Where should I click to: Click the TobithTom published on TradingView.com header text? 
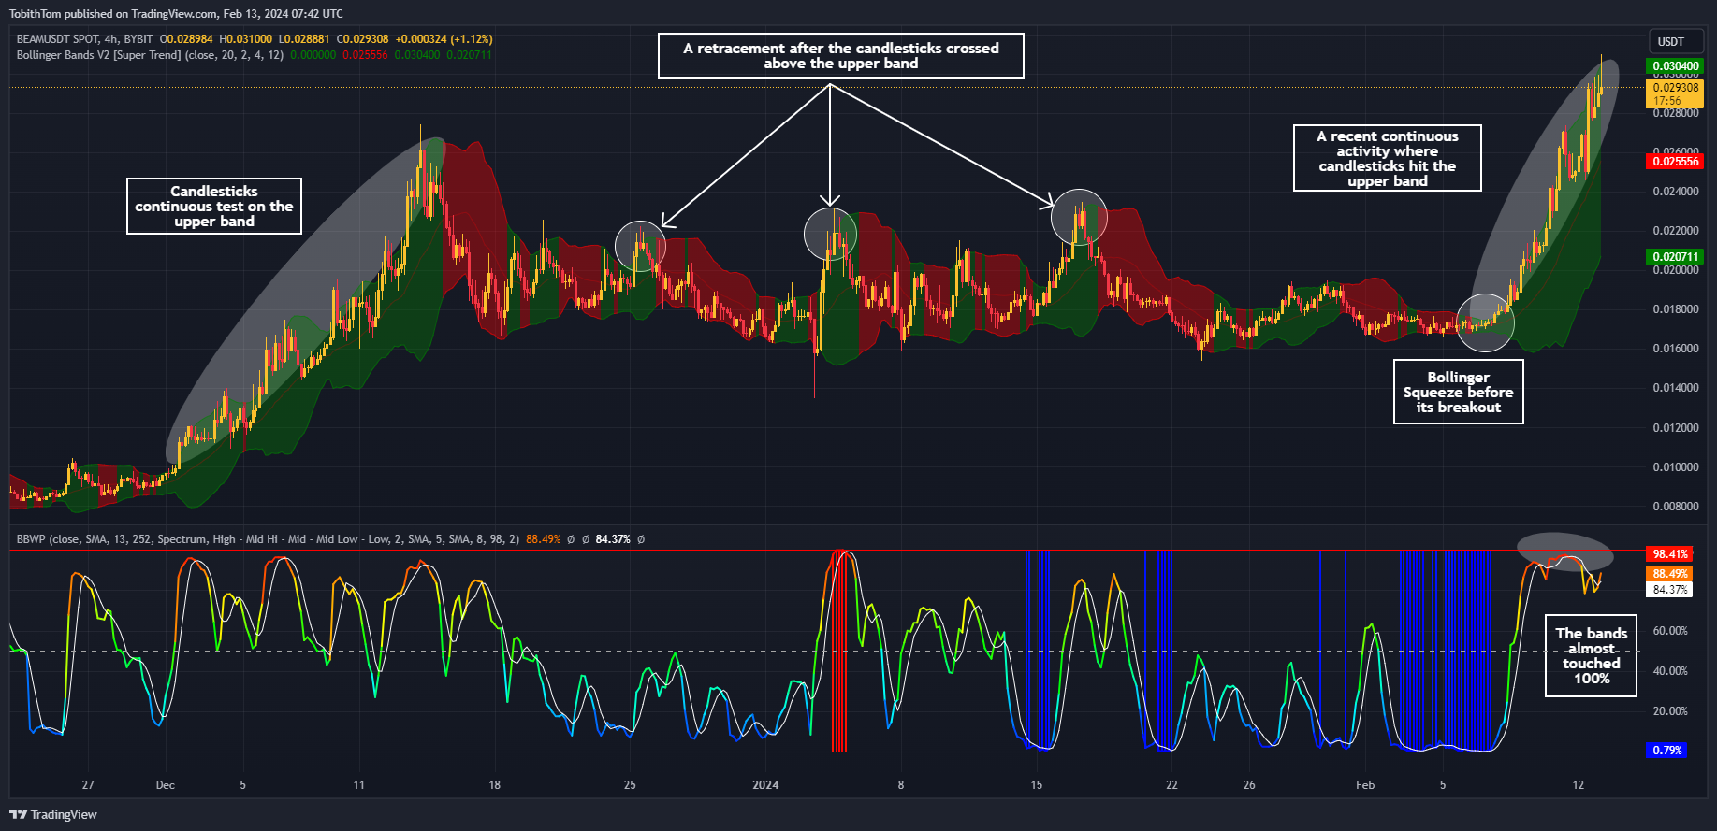[176, 14]
